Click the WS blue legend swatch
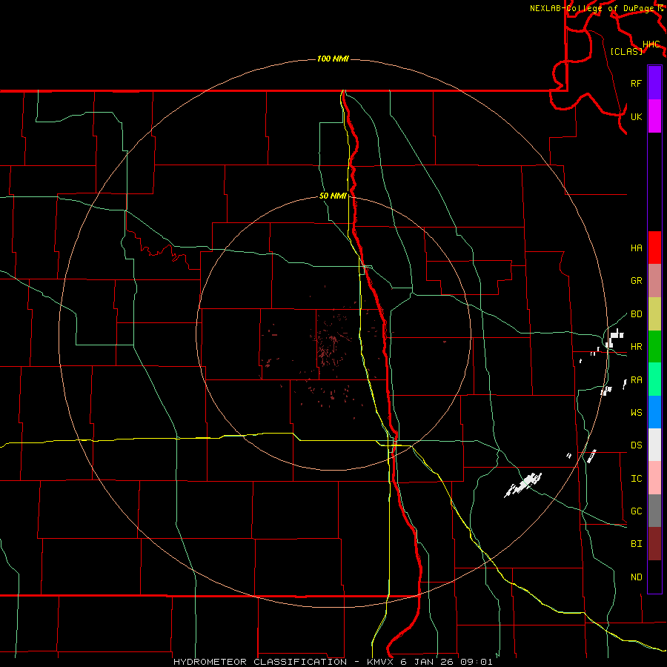 [654, 412]
